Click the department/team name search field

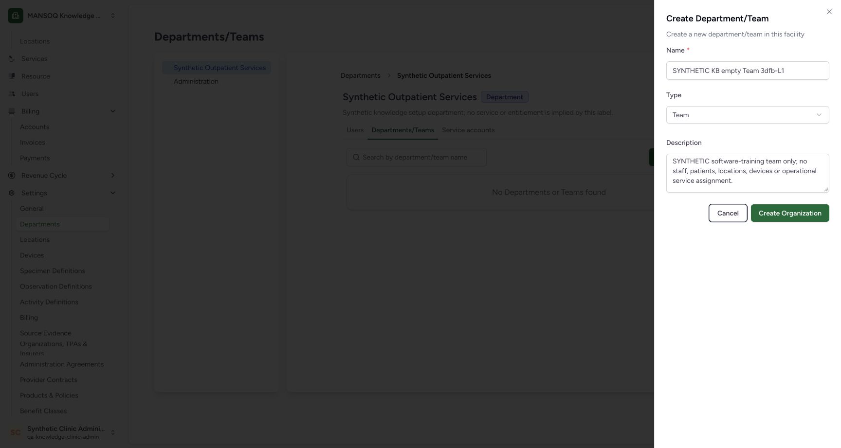417,157
